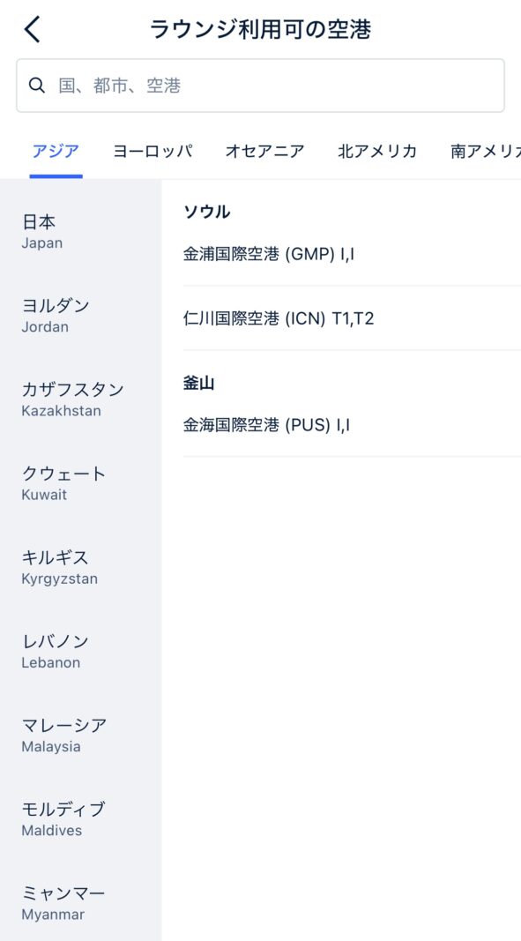Tap the back arrow icon
This screenshot has width=521, height=941.
point(33,29)
